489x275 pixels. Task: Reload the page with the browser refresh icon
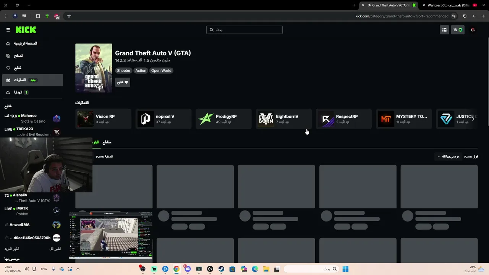click(x=465, y=16)
